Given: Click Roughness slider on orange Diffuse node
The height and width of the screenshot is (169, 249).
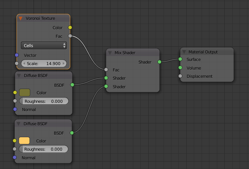Looking at the screenshot, I should tap(44, 149).
